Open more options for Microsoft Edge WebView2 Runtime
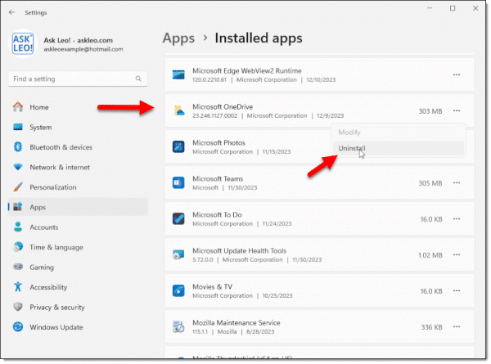 pyautogui.click(x=457, y=75)
